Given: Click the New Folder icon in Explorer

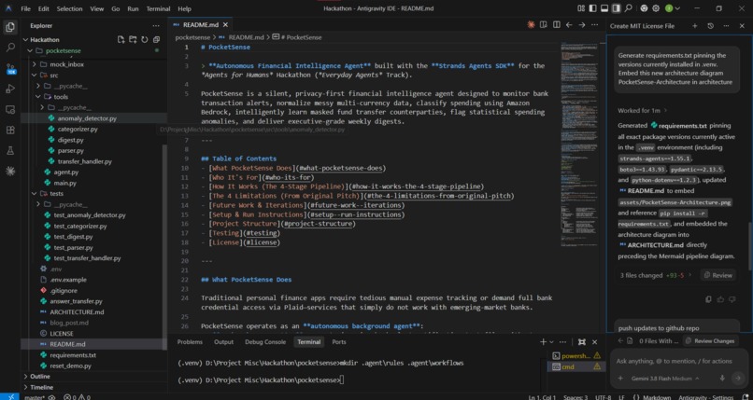Looking at the screenshot, I should [133, 40].
